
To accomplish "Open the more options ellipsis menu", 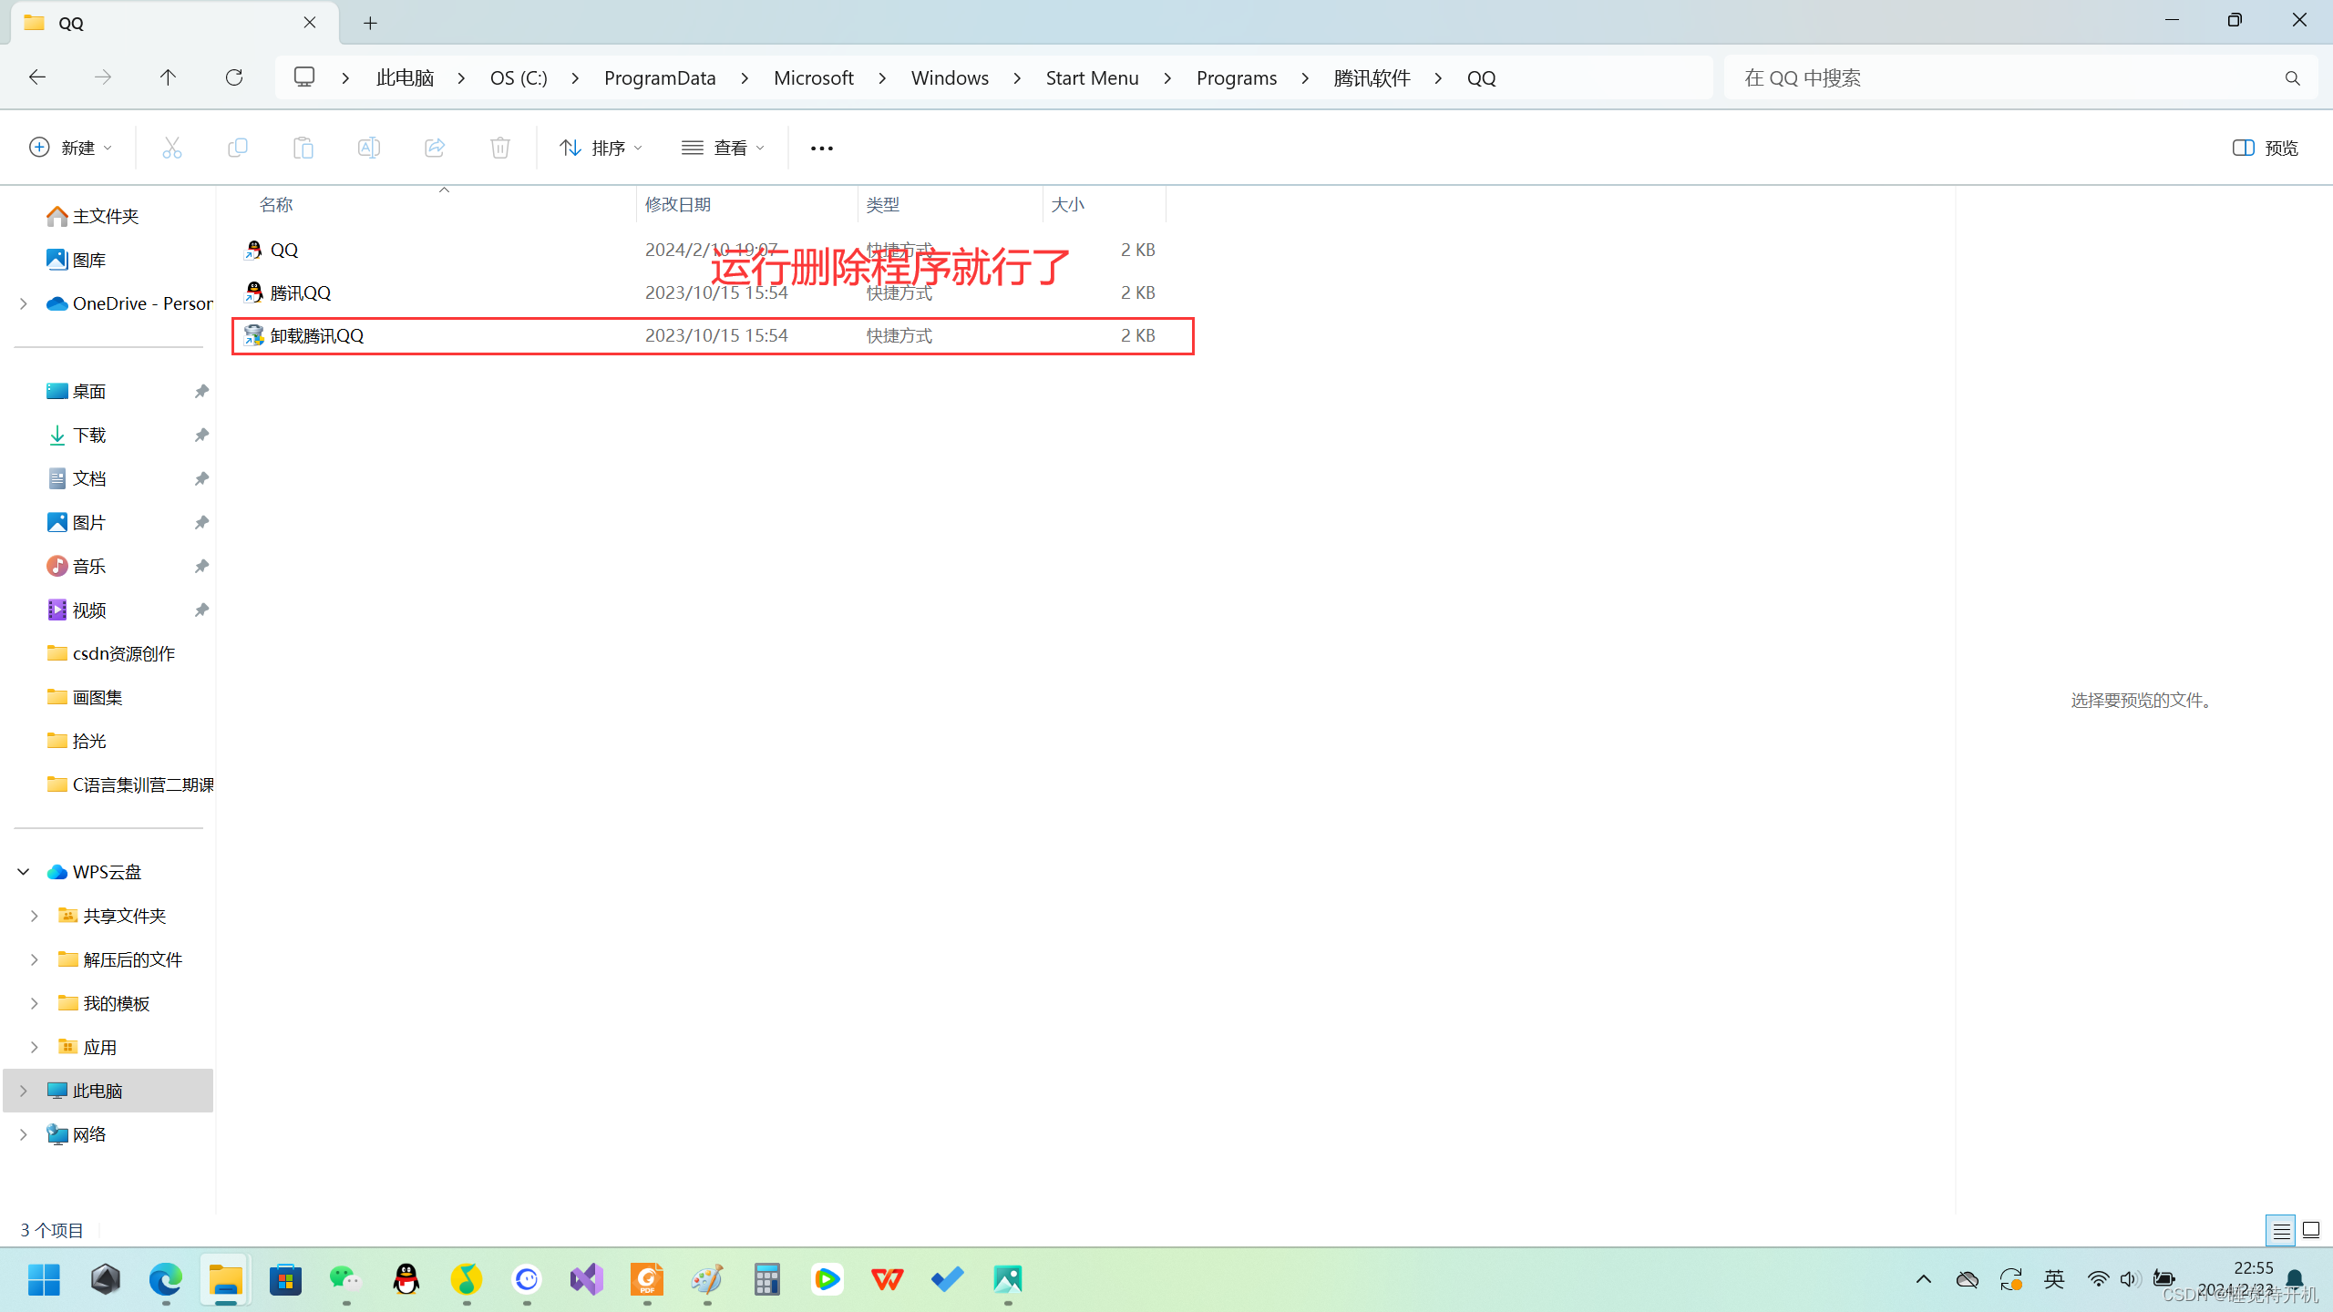I will coord(822,148).
